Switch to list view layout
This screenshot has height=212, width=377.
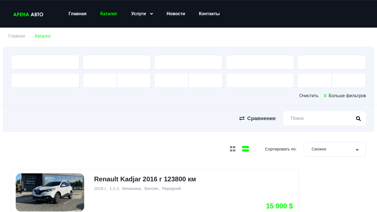point(245,149)
